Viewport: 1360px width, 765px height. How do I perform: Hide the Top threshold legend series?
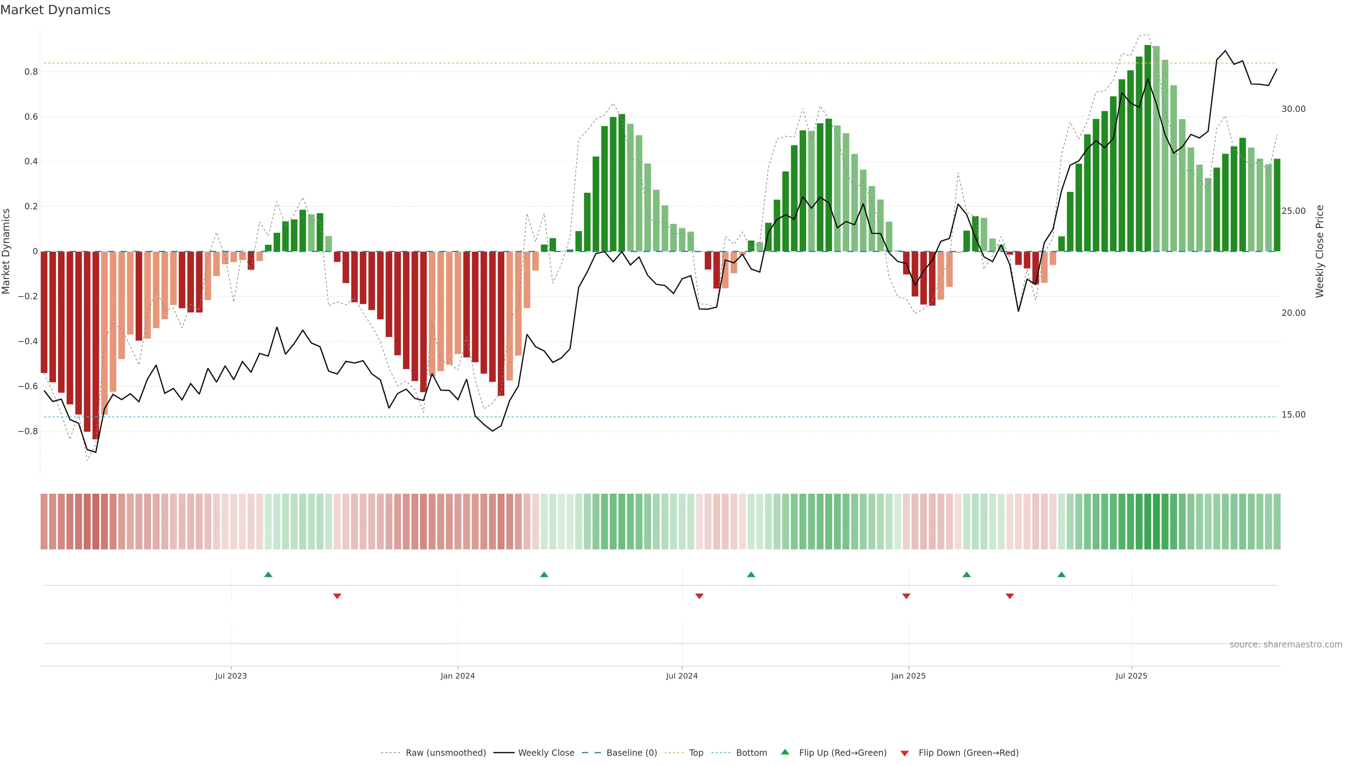coord(696,753)
